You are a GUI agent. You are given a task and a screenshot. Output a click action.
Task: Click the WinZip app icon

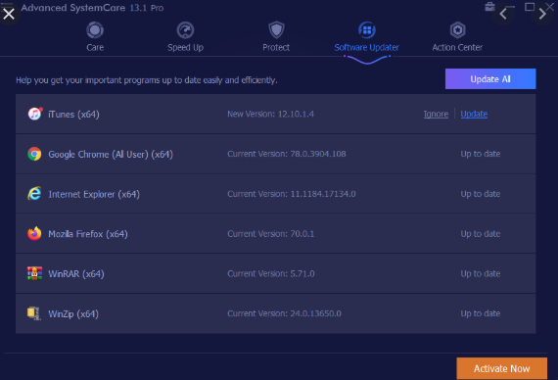[x=34, y=313]
